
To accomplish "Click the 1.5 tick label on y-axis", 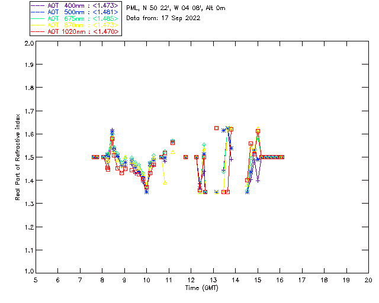I will (x=28, y=157).
